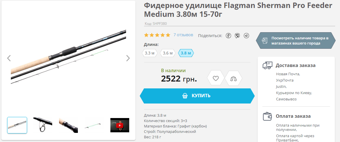Click the delivery truck icon
This screenshot has height=142, width=340.
(267, 65)
